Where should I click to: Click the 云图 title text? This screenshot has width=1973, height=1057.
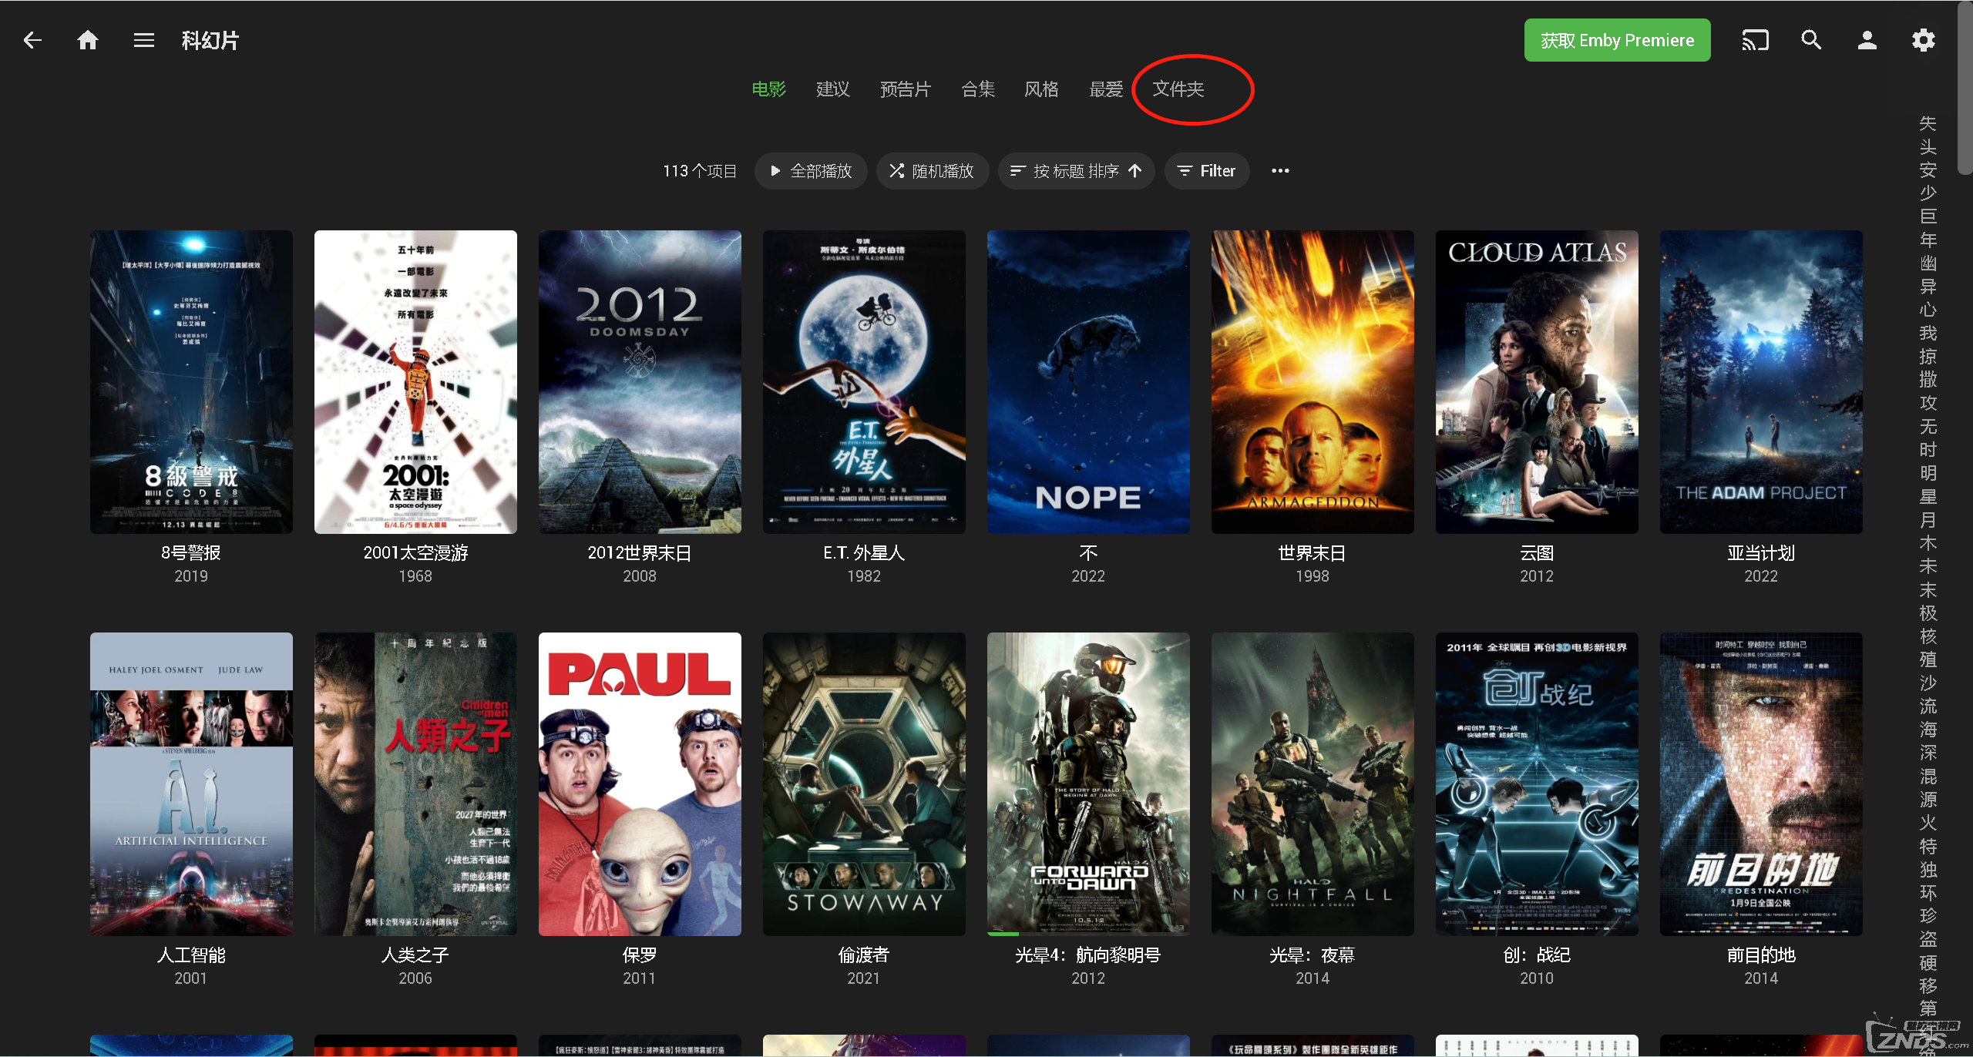tap(1537, 553)
